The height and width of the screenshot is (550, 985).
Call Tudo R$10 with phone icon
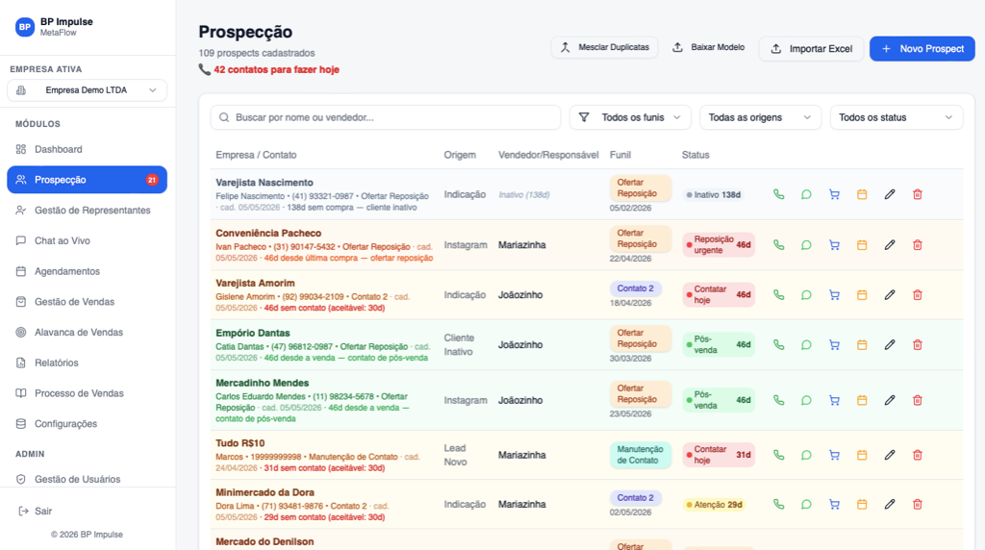pyautogui.click(x=778, y=455)
